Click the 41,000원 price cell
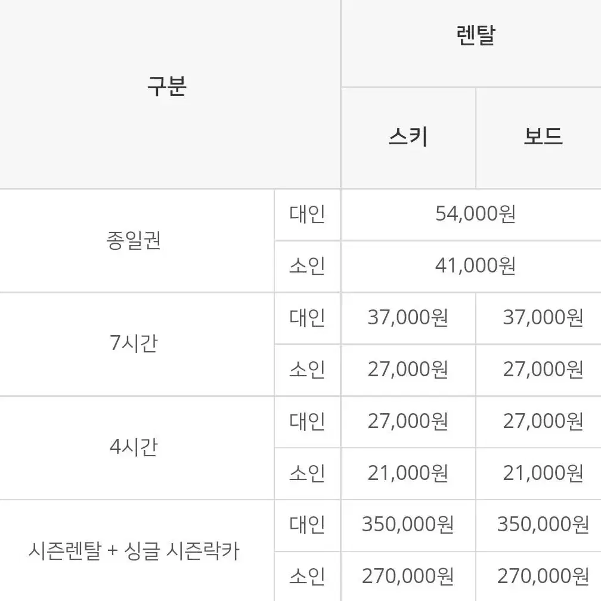The width and height of the screenshot is (601, 601). pyautogui.click(x=475, y=266)
